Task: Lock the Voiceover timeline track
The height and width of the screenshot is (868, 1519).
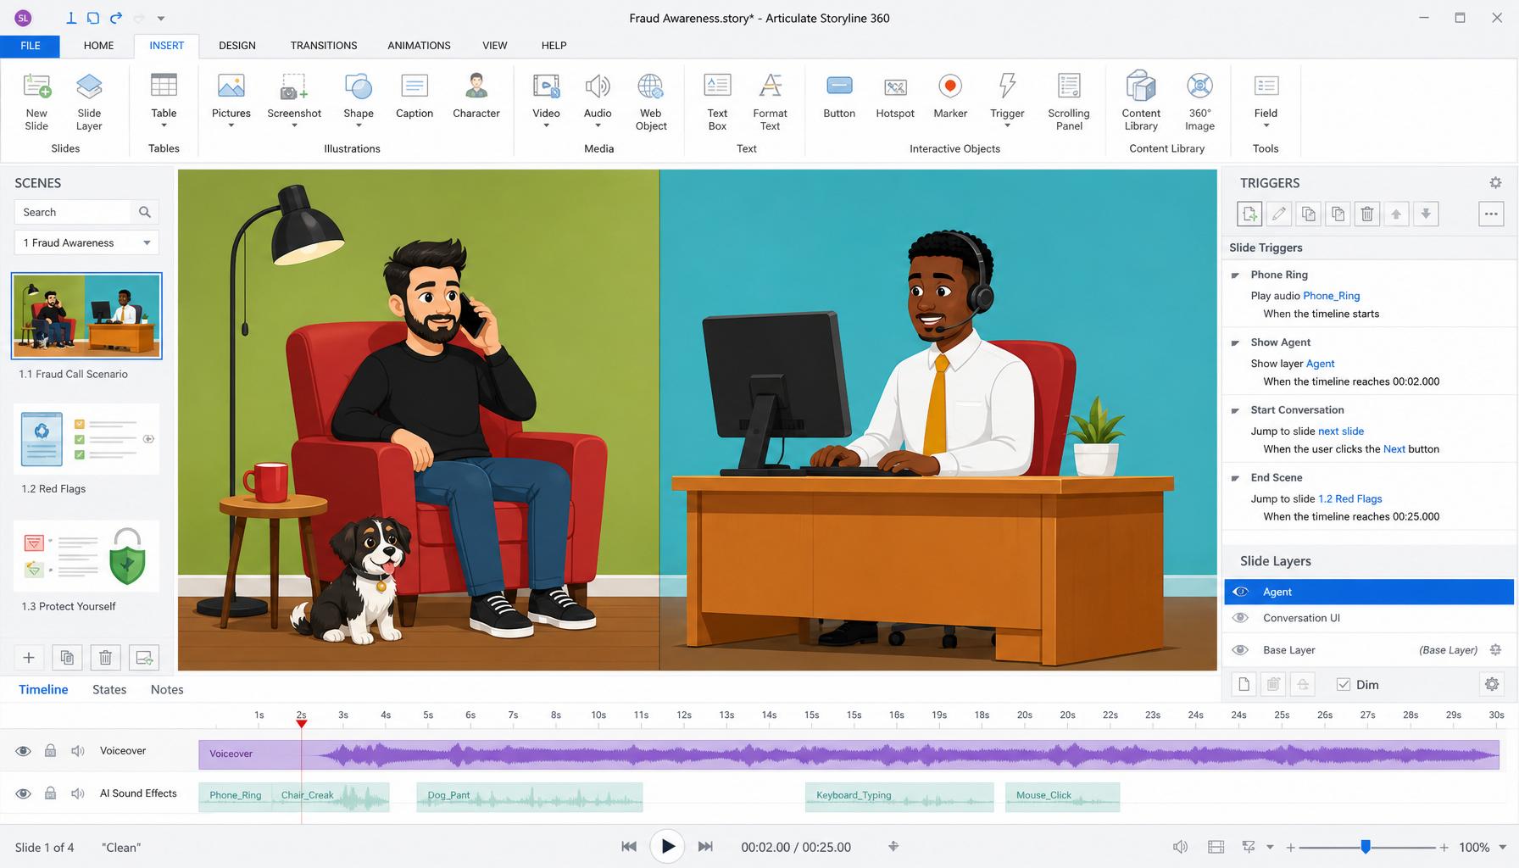Action: [x=51, y=751]
